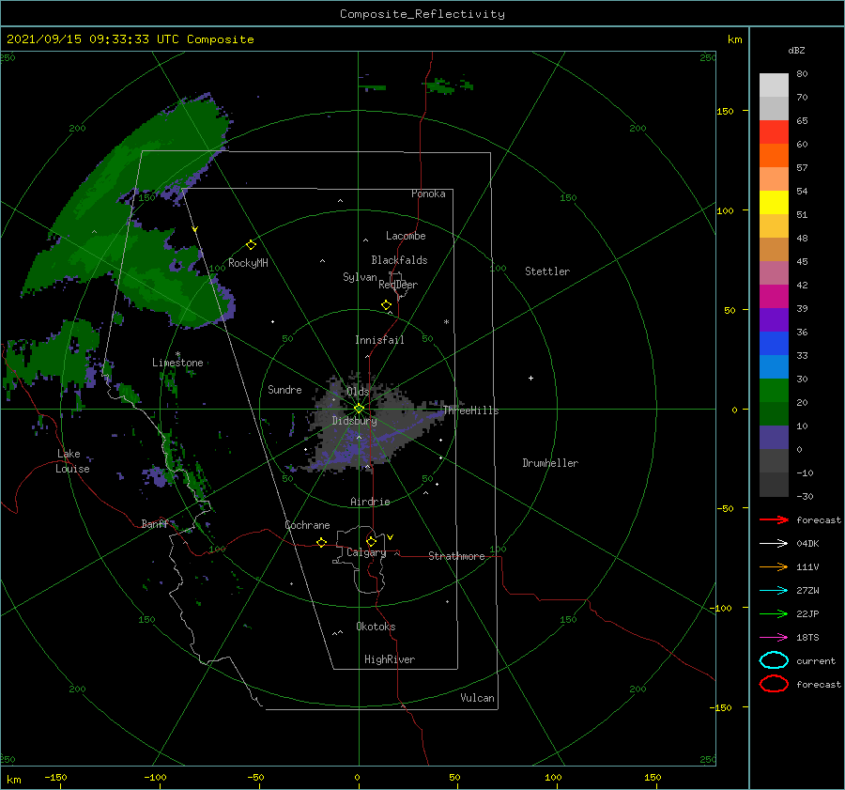845x790 pixels.
Task: Click the yellow marker inside Calgary
Action: (x=371, y=541)
